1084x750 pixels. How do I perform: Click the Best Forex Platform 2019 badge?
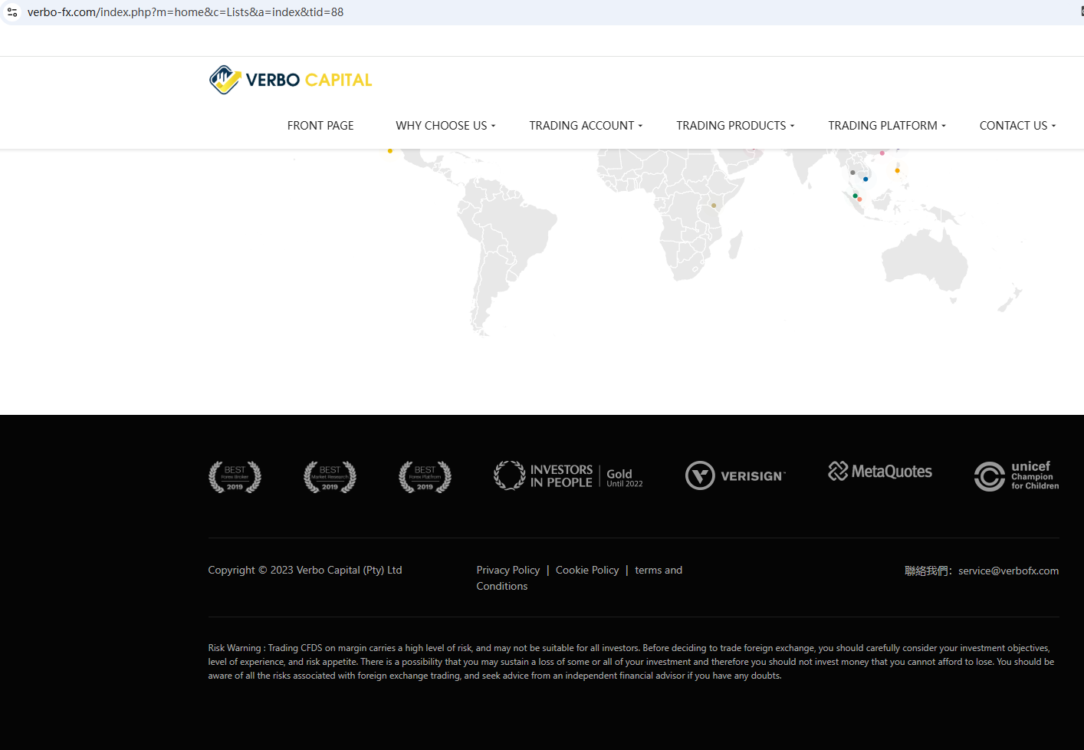[425, 477]
